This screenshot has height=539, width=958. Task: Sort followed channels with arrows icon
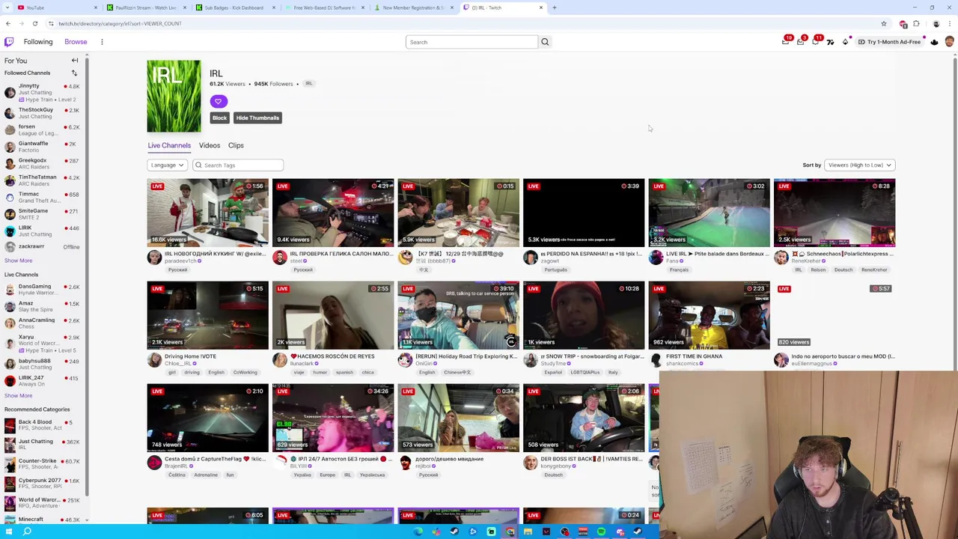[74, 73]
